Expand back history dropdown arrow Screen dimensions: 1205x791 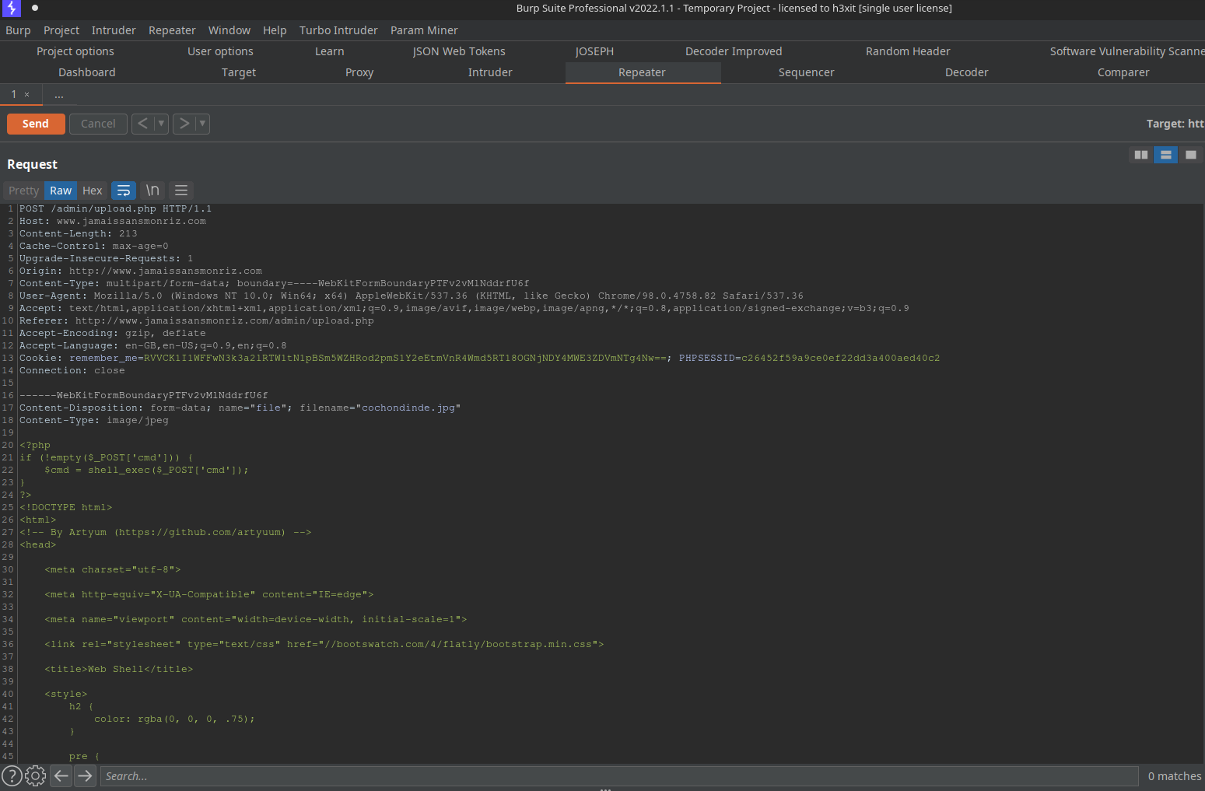[x=161, y=124]
